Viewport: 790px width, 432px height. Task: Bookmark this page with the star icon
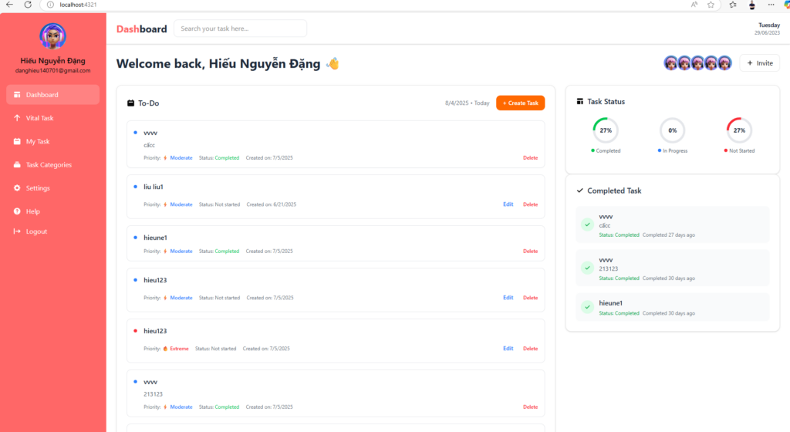pos(711,5)
